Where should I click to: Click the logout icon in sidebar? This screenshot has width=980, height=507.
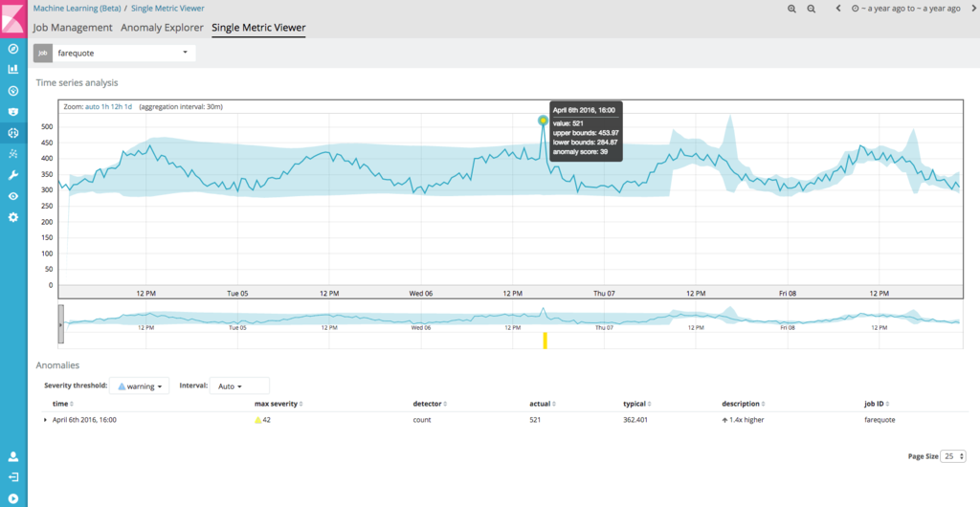pyautogui.click(x=13, y=477)
